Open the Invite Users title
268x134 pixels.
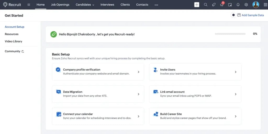[x=168, y=69]
